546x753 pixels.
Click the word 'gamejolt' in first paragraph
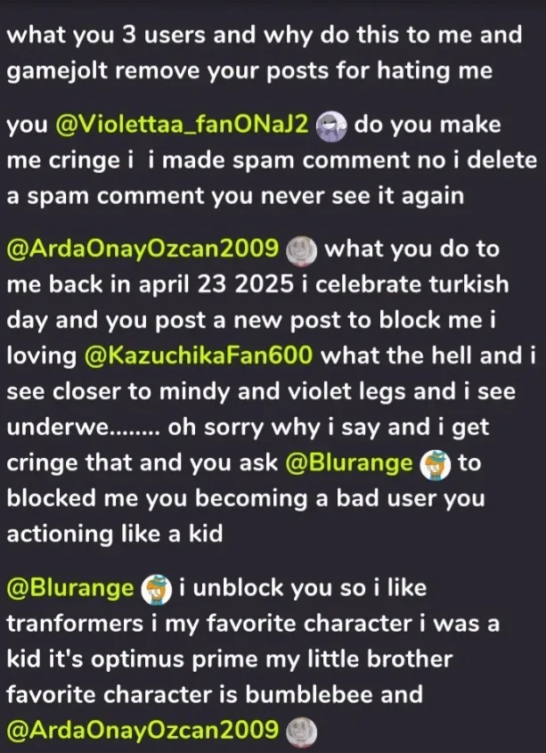(58, 71)
